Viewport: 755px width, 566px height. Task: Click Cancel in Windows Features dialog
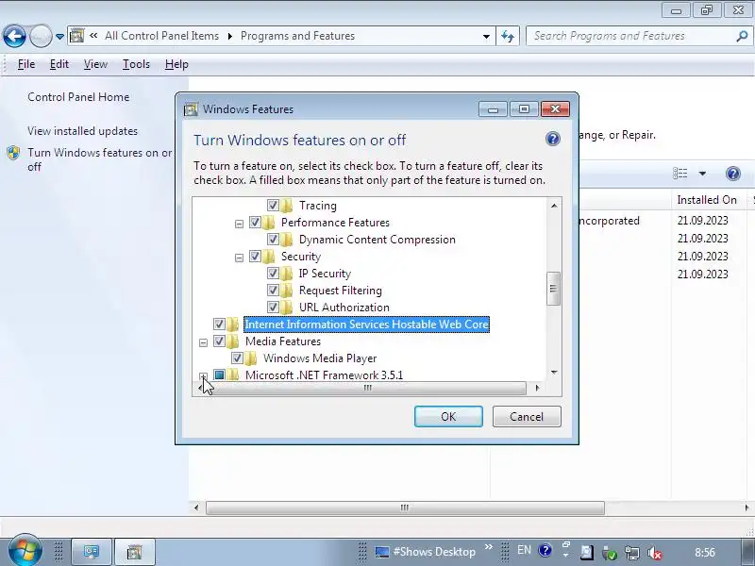coord(527,416)
